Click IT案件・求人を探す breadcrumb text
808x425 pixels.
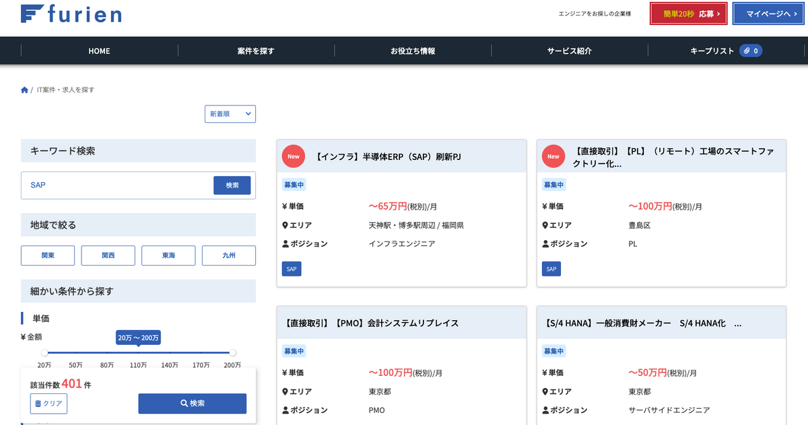[65, 90]
